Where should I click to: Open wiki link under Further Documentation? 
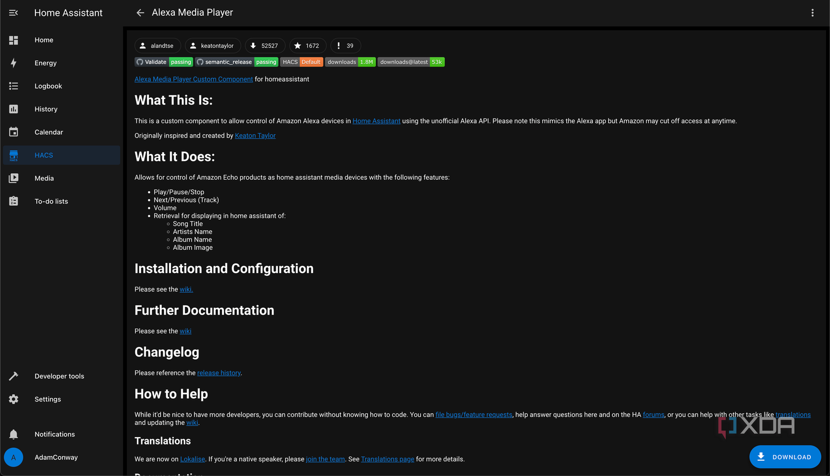pos(186,331)
